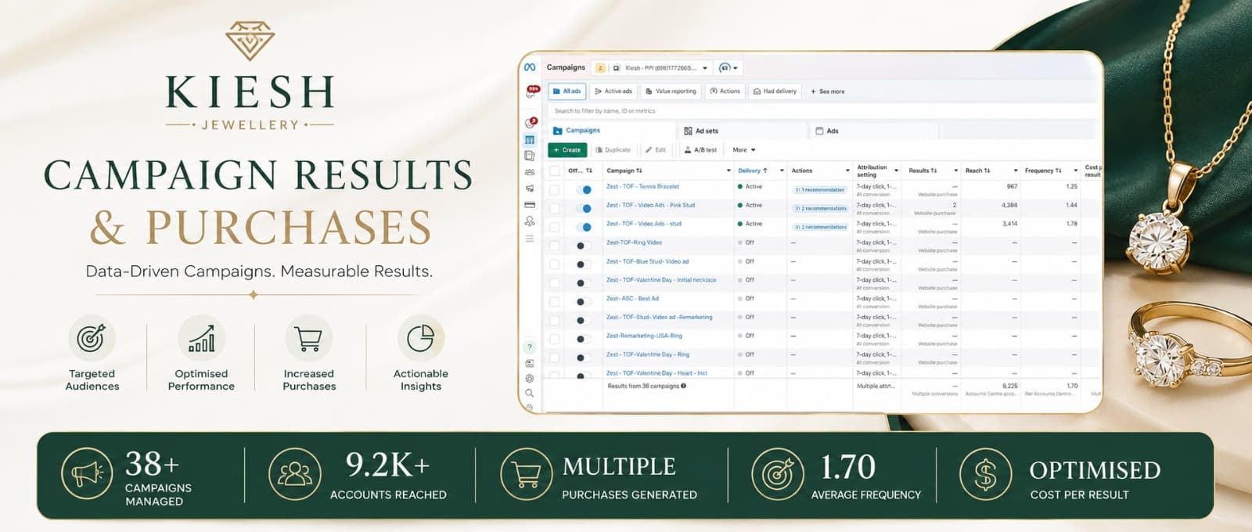Screen dimensions: 1252x532
Task: Click the Increased Purchases cart icon
Action: (308, 338)
